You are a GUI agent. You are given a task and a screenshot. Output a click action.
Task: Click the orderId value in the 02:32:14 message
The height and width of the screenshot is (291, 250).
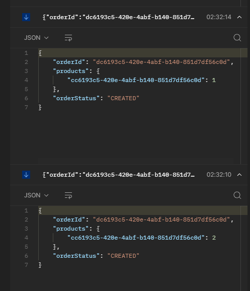click(161, 62)
